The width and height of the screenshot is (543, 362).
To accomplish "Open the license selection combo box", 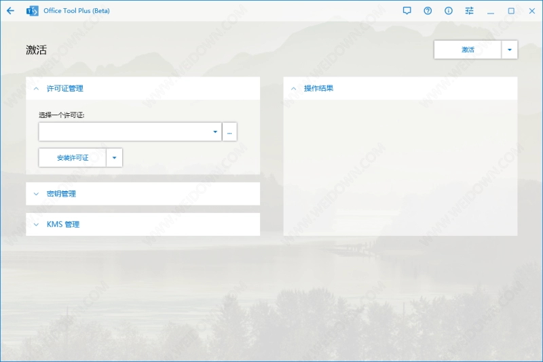I will pos(130,132).
